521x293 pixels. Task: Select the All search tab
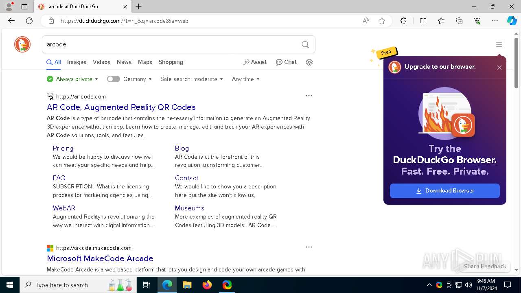54,62
